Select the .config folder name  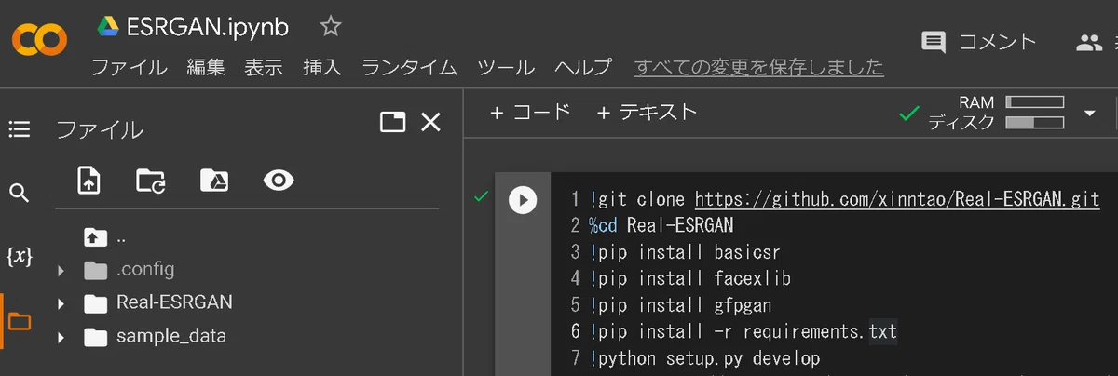tap(145, 270)
